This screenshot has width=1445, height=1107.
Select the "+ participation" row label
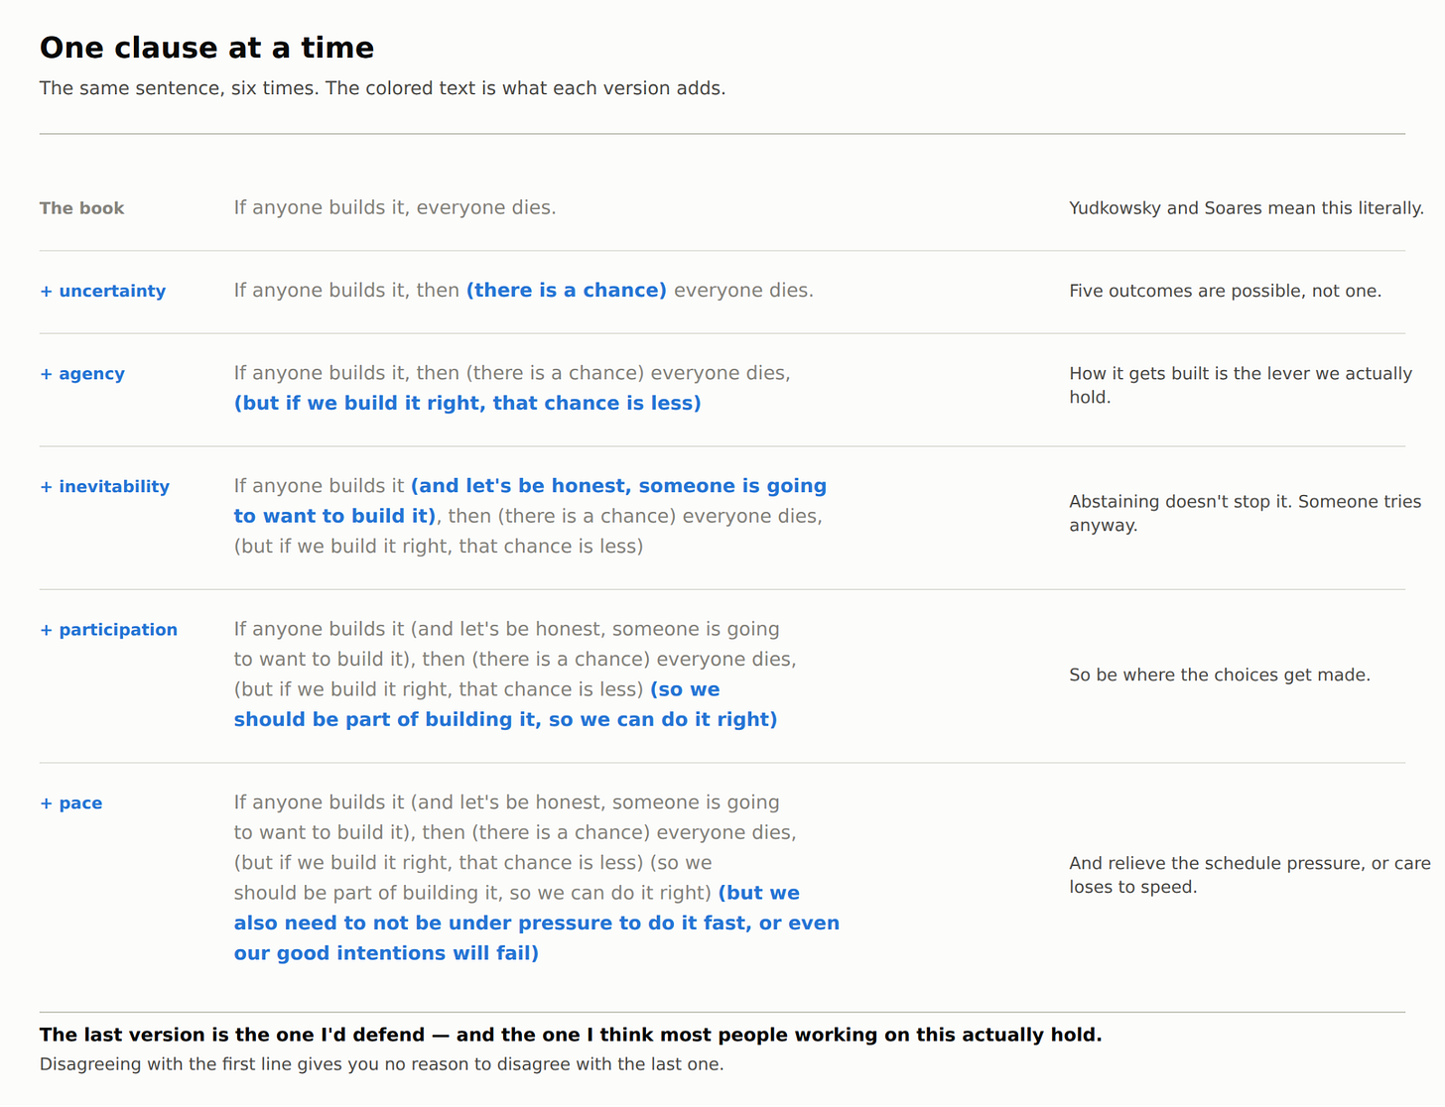click(108, 630)
